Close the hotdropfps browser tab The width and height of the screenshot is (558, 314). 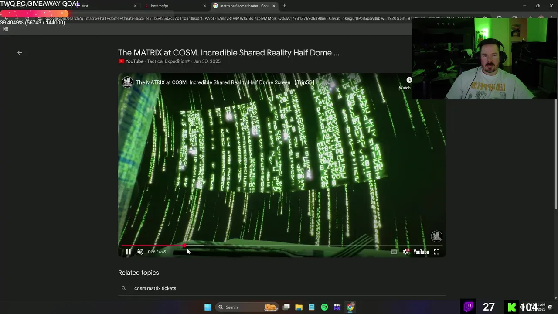(x=204, y=6)
